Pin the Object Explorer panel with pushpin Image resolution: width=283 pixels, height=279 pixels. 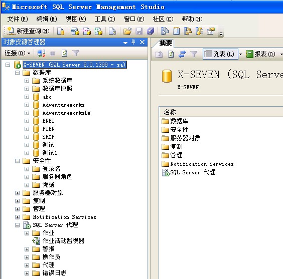133,42
